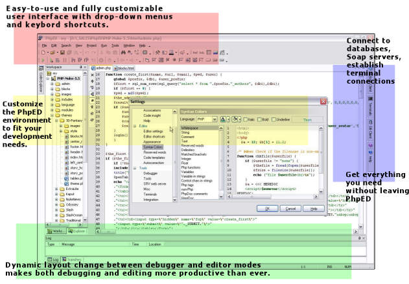Screen dimensions: 409x284
Task: Collapse the Editor category in Settings tree
Action: click(x=135, y=126)
